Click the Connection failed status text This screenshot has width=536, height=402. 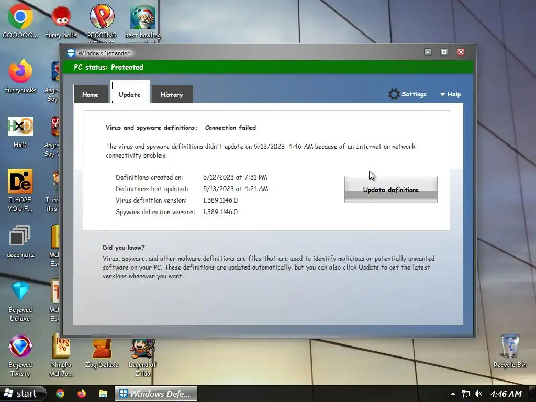[x=230, y=128]
